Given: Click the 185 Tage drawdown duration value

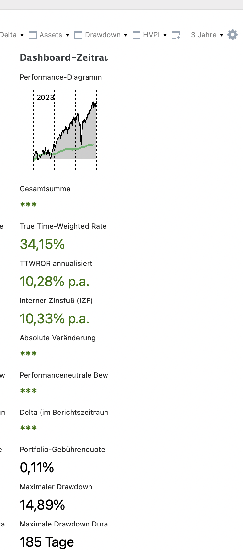Looking at the screenshot, I should point(47,542).
